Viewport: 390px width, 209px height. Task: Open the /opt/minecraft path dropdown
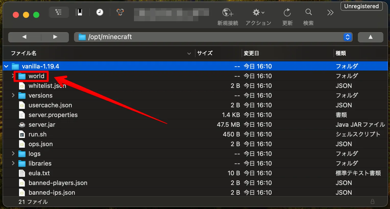pos(213,37)
